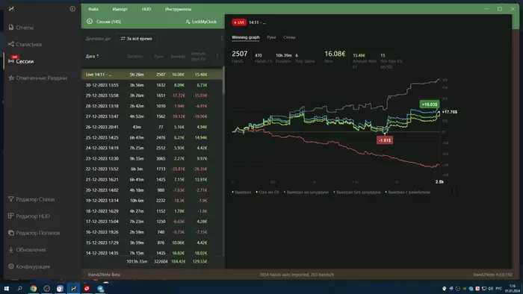The image size is (523, 294).
Task: Open HUD menu
Action: pyautogui.click(x=146, y=9)
